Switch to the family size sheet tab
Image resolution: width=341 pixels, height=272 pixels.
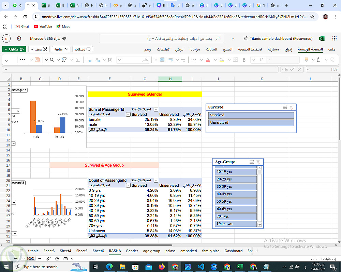point(210,251)
